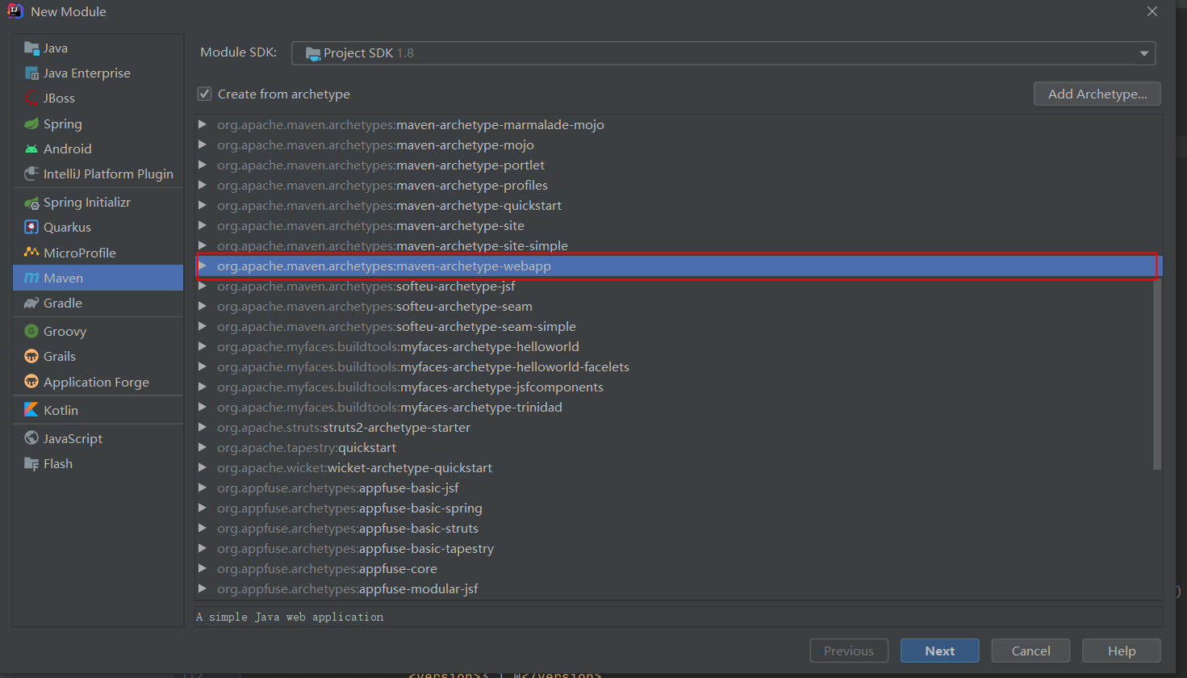Expand maven-archetype-webapp entry

[x=203, y=266]
